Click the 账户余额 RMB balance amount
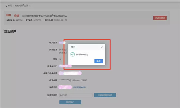The image size is (180, 108). click(x=61, y=20)
